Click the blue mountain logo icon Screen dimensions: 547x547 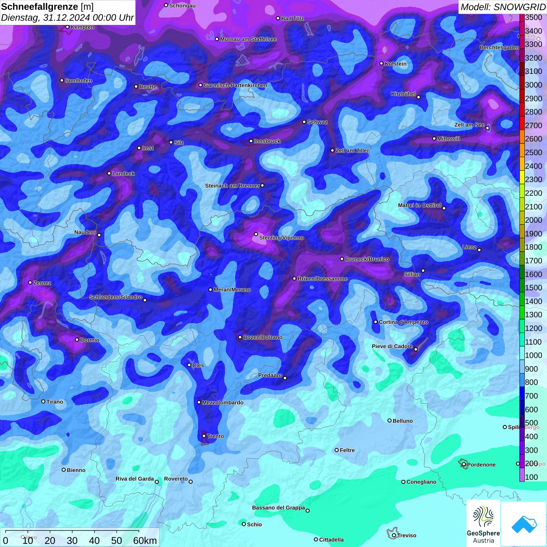coord(524,524)
